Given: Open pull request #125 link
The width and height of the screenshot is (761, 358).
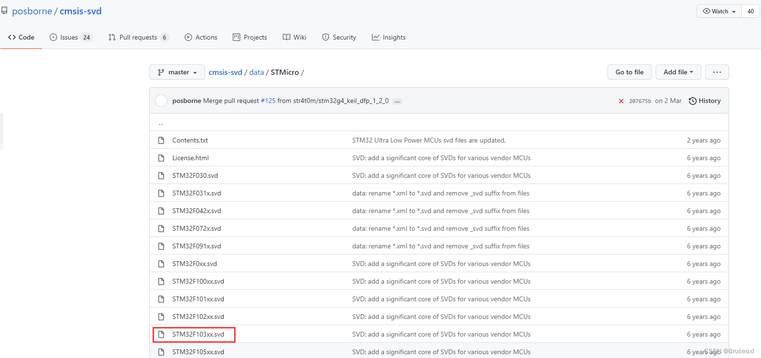Looking at the screenshot, I should click(268, 101).
